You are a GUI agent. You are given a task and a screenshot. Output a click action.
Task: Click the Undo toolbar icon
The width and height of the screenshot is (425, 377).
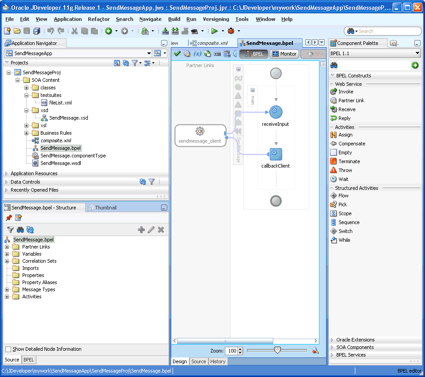pos(51,31)
